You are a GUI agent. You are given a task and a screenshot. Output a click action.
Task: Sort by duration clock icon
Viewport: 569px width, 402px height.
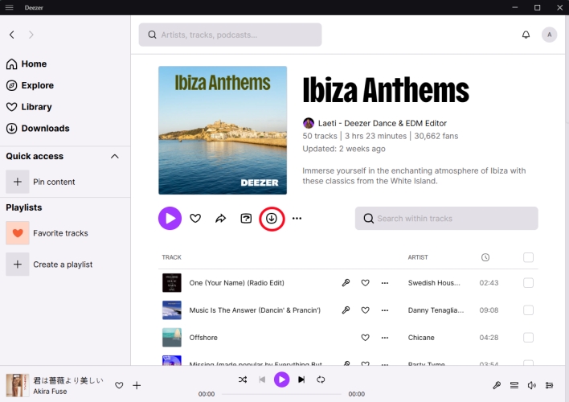click(x=485, y=257)
